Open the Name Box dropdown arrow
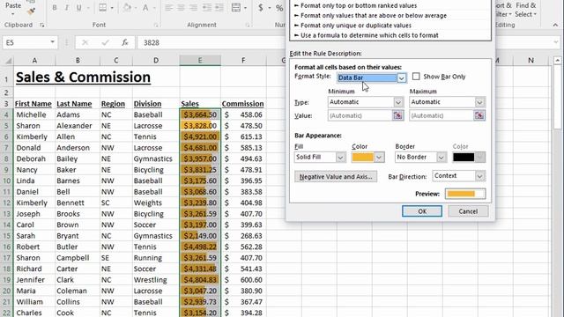The height and width of the screenshot is (317, 564). (53, 42)
